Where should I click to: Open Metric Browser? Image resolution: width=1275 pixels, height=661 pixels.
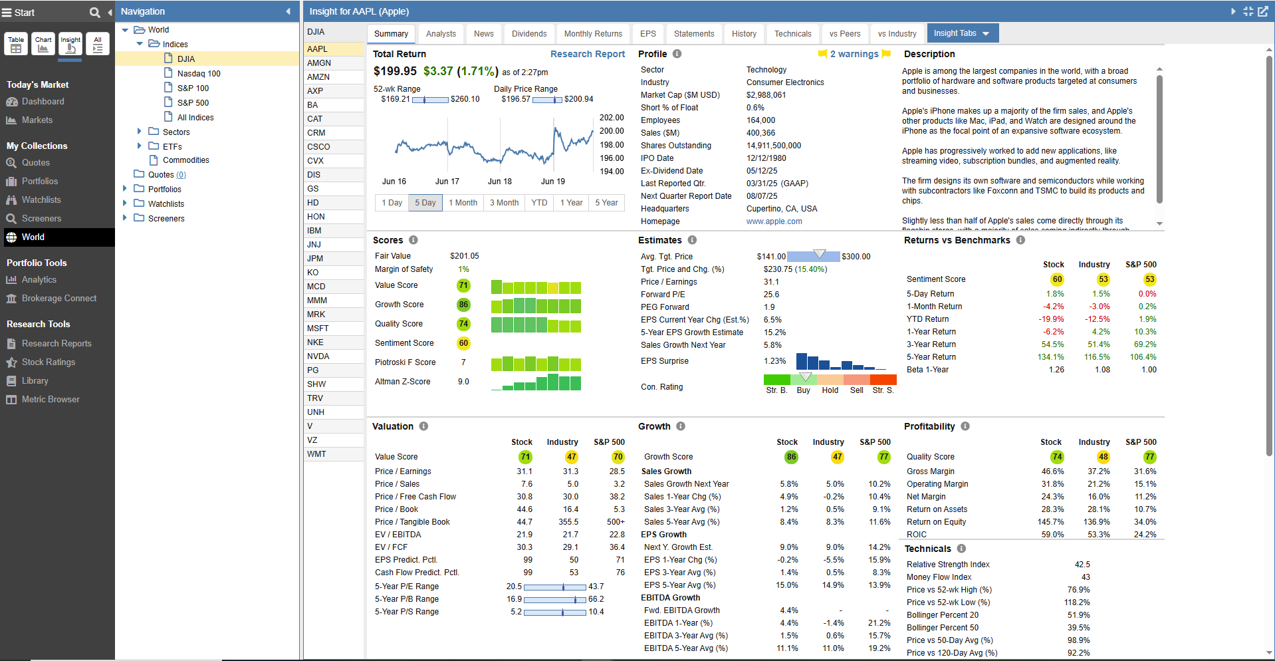coord(50,400)
